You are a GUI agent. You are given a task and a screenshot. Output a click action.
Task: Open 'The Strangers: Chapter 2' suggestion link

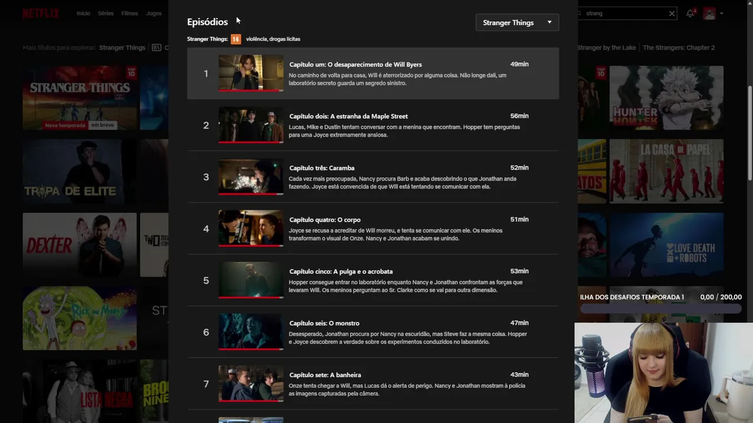pos(679,48)
